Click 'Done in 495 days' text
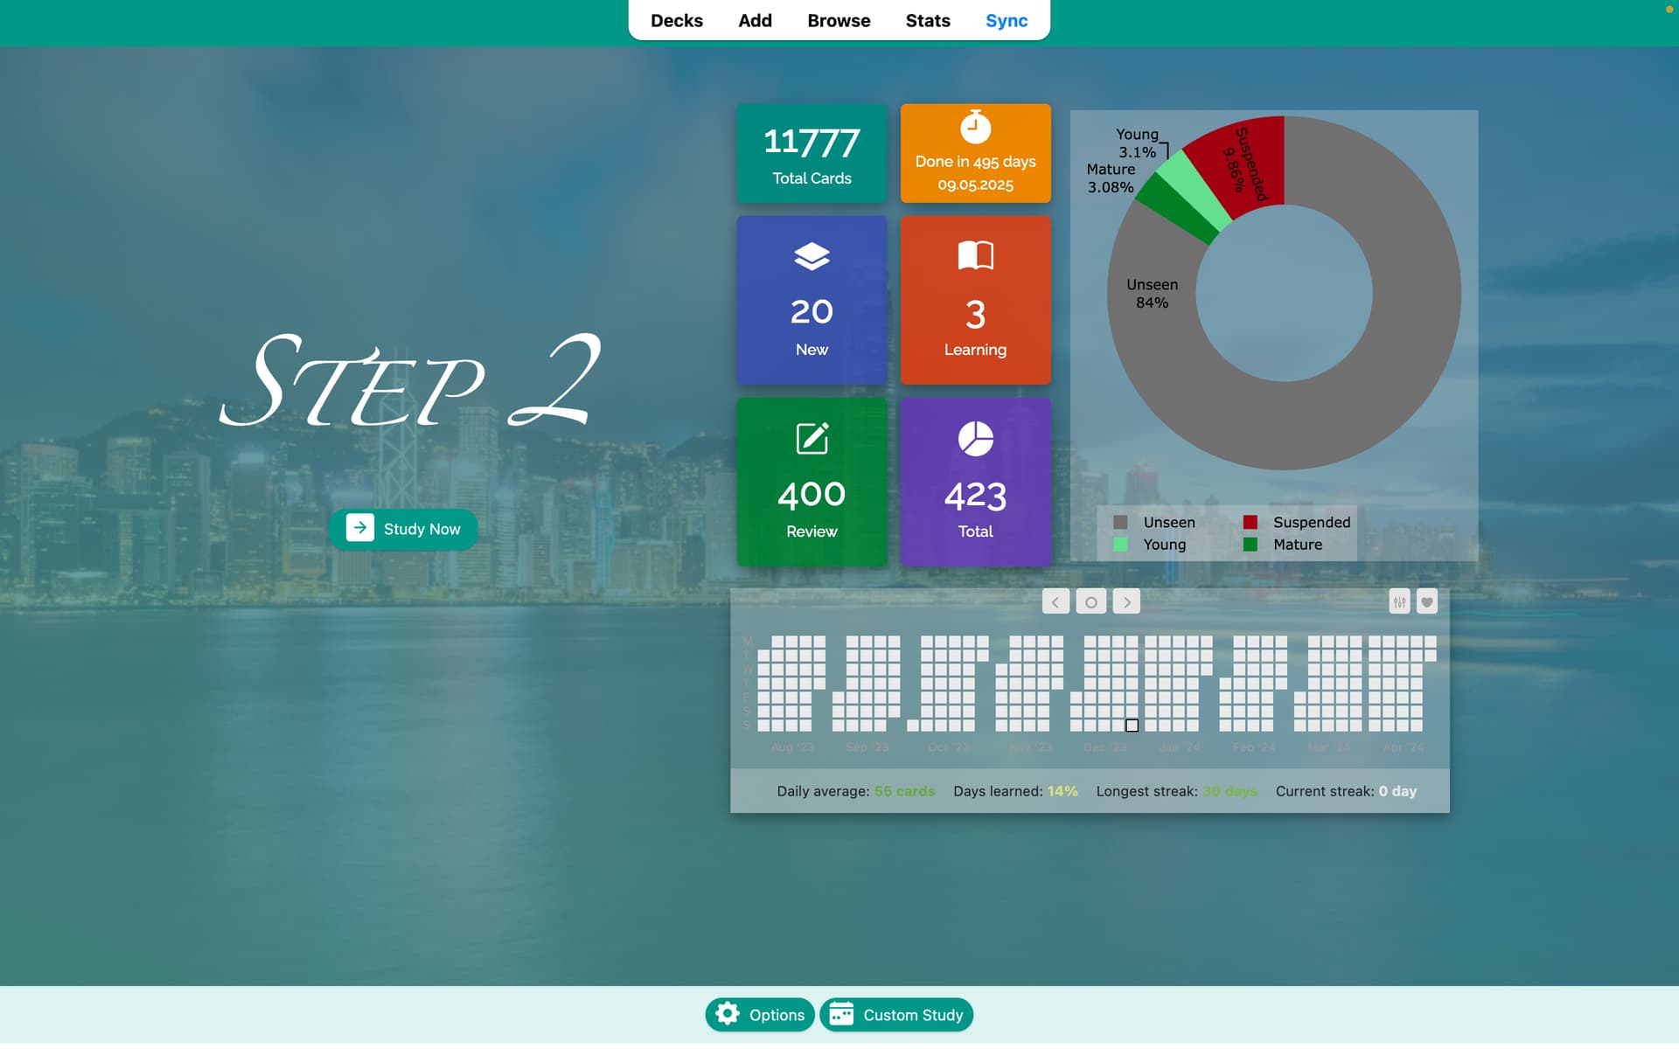The image size is (1679, 1049). [x=975, y=162]
